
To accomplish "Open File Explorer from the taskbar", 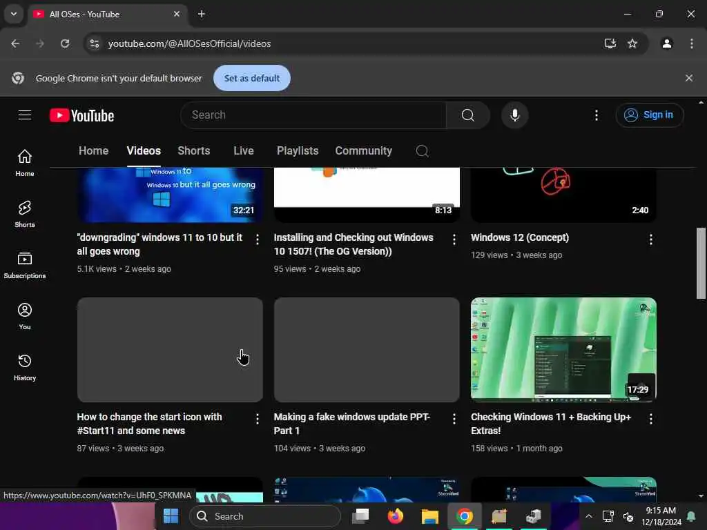I will (x=429, y=516).
